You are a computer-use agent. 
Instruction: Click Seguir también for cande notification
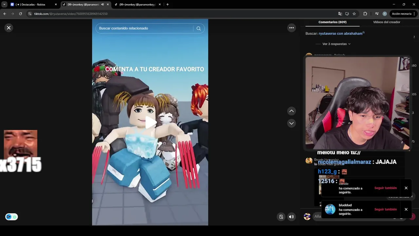tap(385, 188)
